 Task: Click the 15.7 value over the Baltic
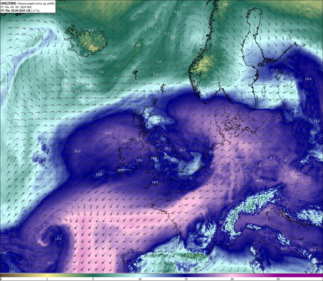point(274,70)
